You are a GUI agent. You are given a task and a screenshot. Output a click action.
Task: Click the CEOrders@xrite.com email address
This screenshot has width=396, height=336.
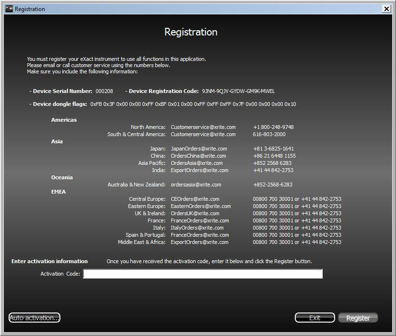pos(195,199)
